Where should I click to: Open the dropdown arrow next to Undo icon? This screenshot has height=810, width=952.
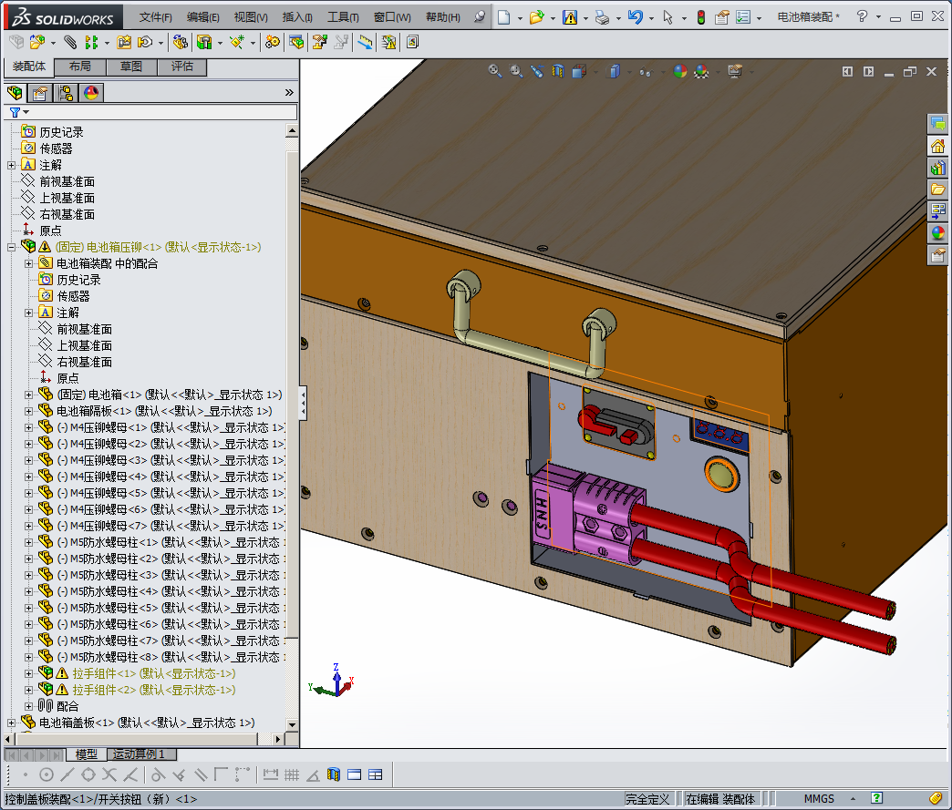click(651, 18)
